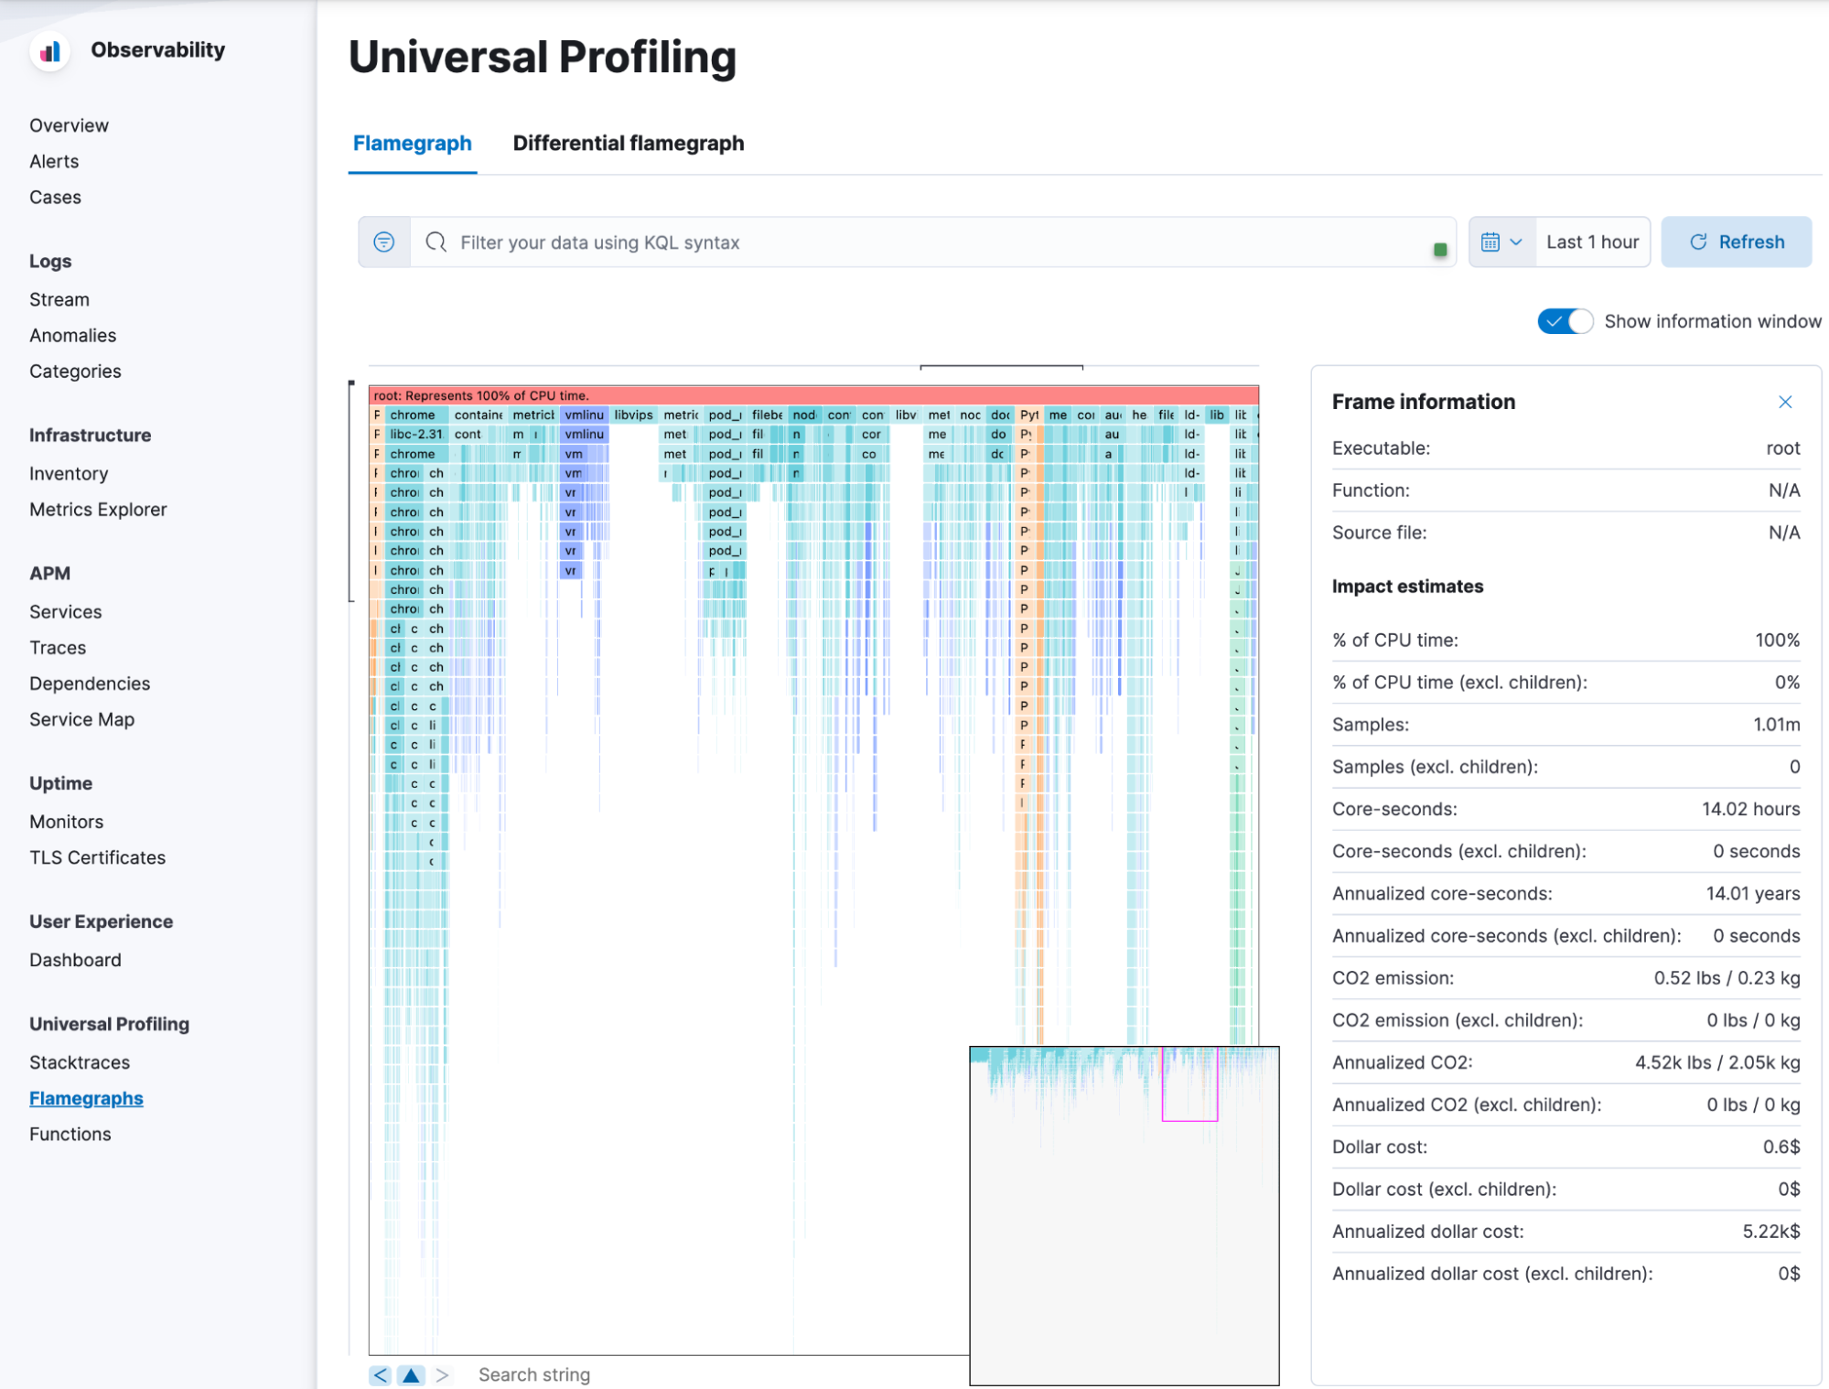Close the Frame information panel
The width and height of the screenshot is (1829, 1389).
[1784, 402]
